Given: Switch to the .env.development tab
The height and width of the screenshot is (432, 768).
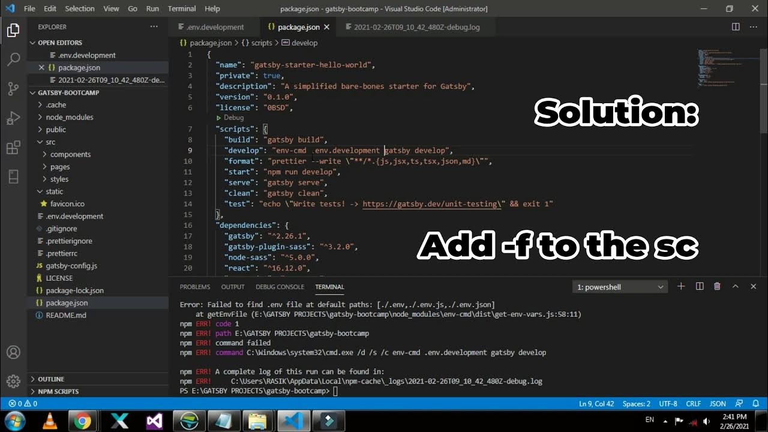Looking at the screenshot, I should [x=215, y=27].
